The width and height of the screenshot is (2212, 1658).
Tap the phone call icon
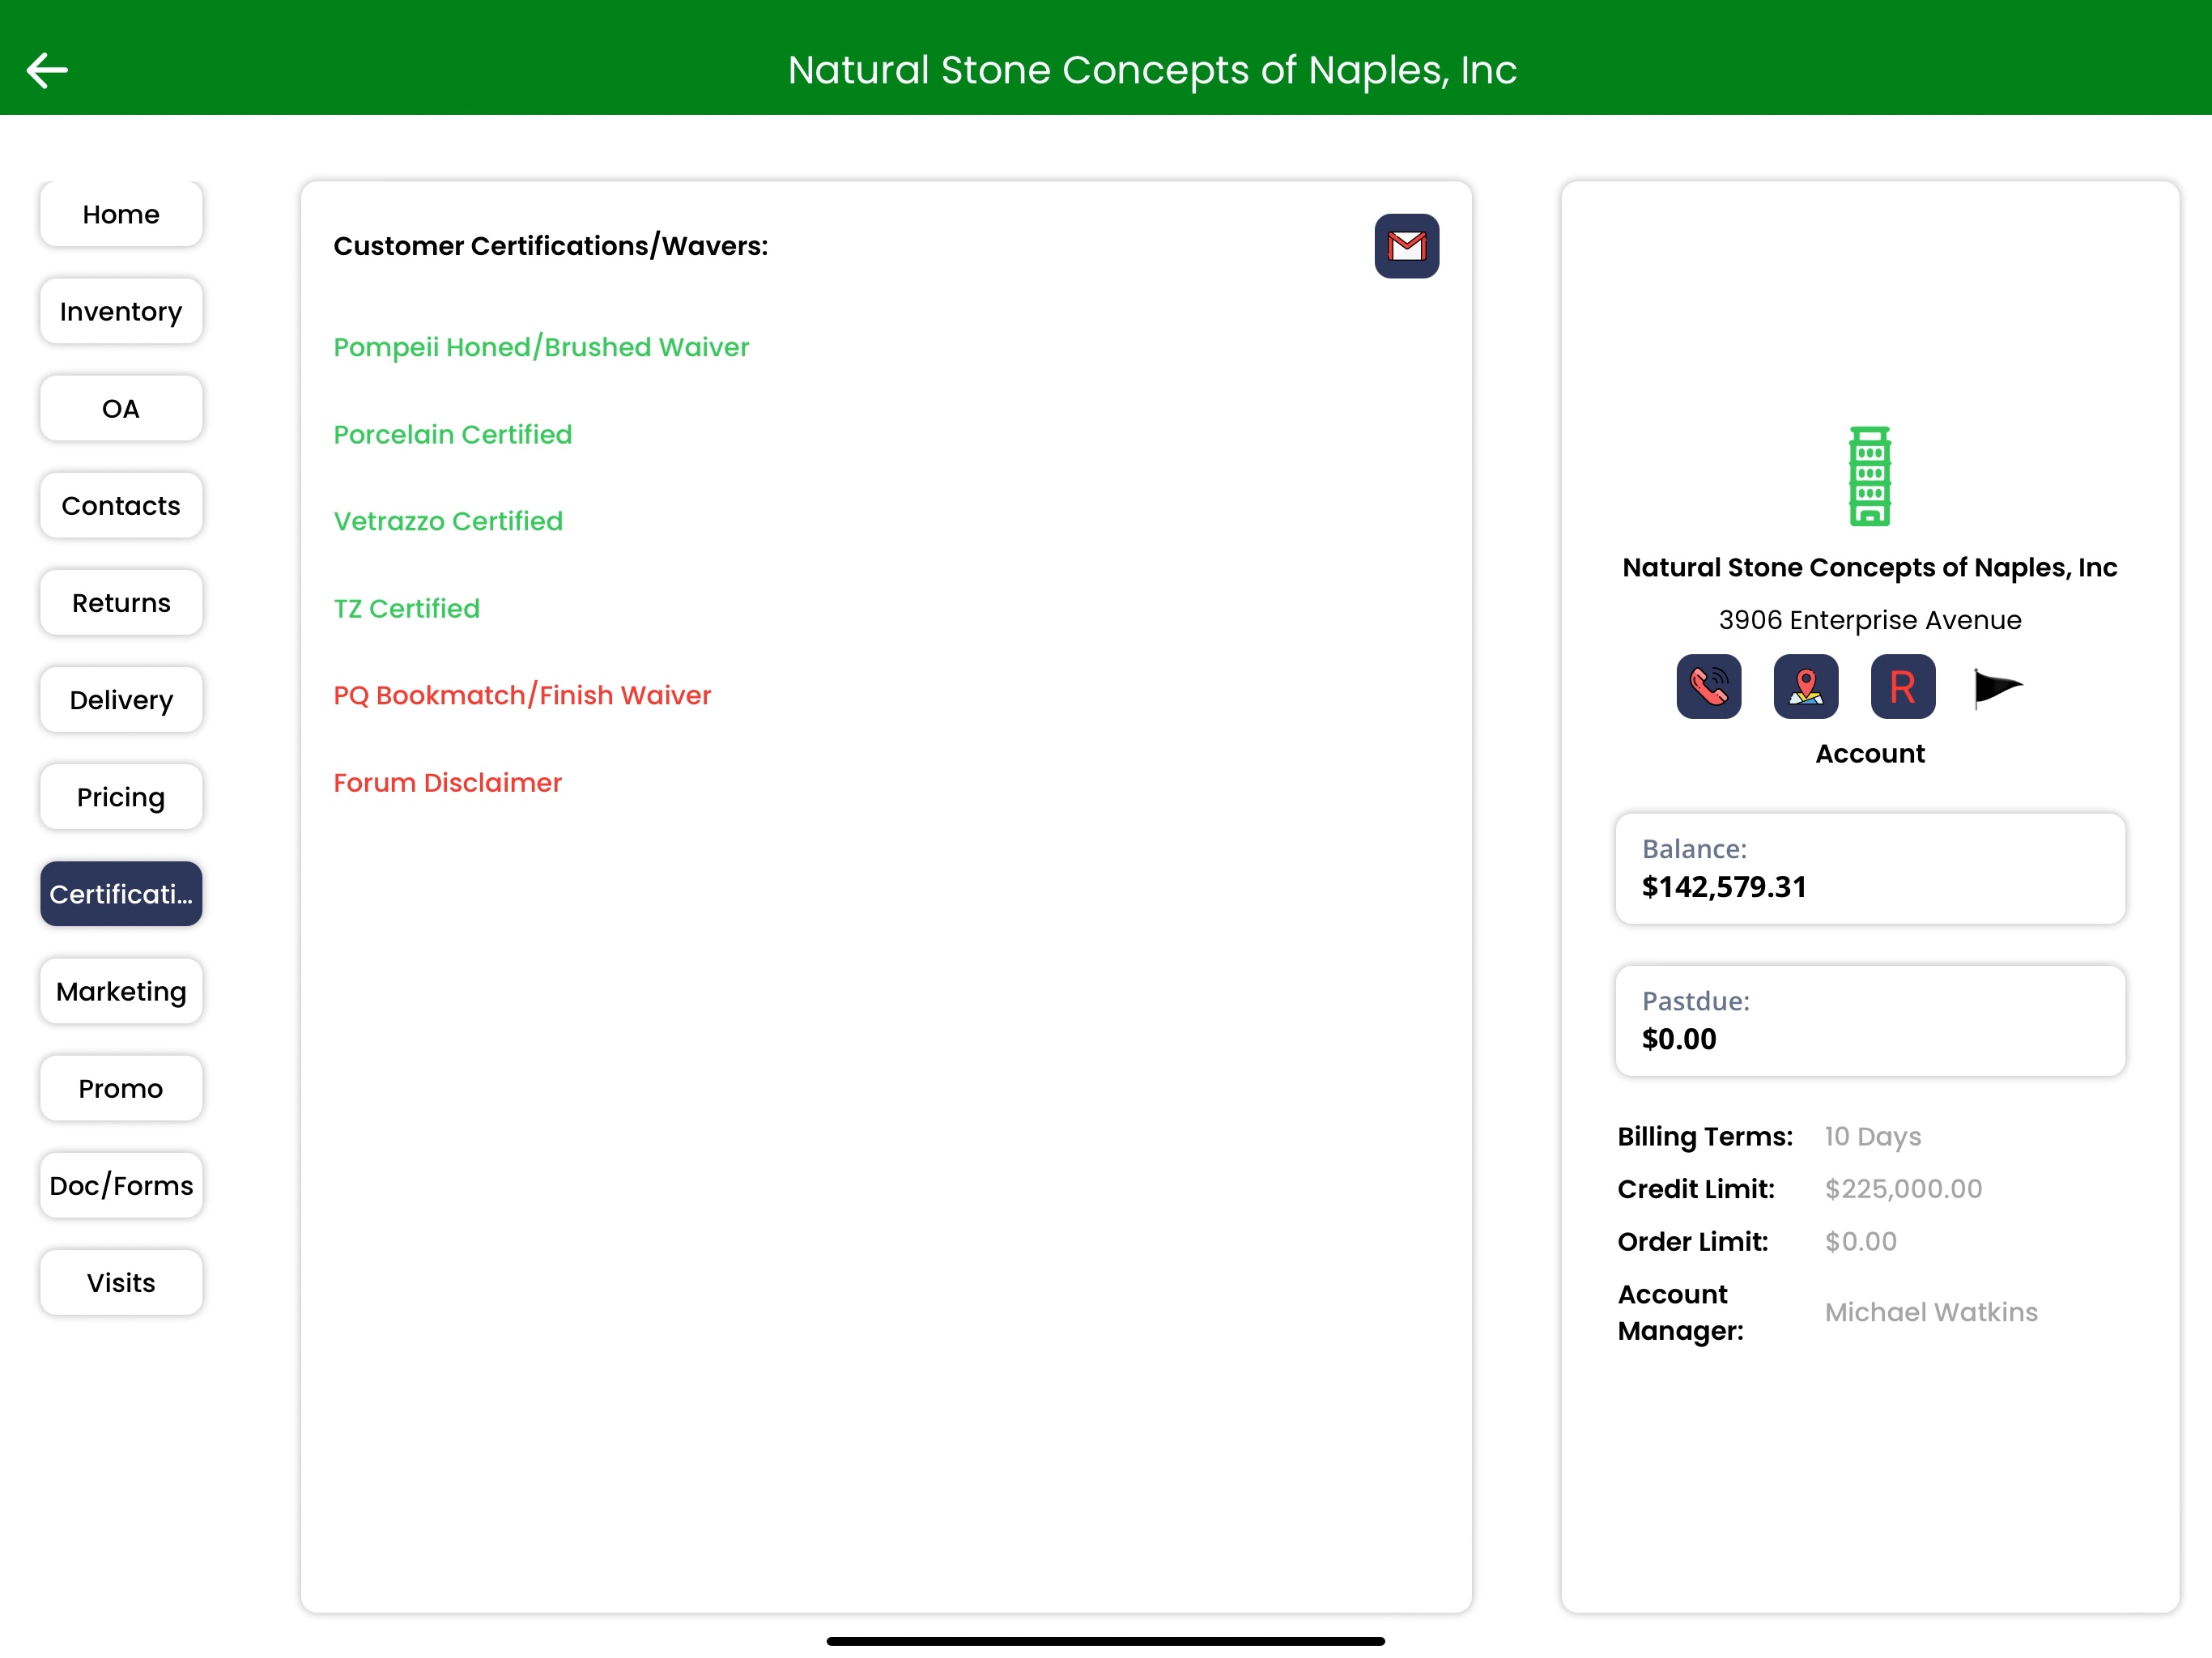[1707, 687]
